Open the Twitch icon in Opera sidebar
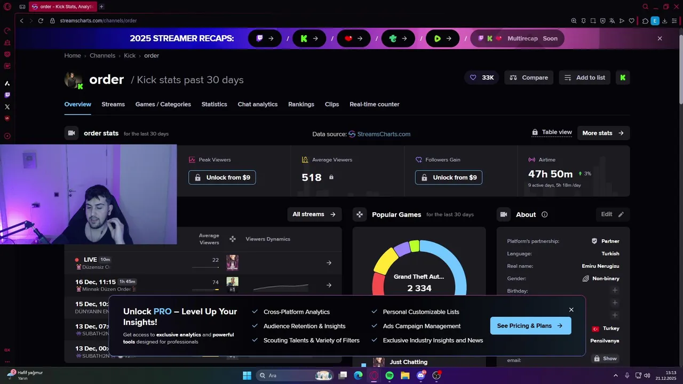The height and width of the screenshot is (384, 683). (x=7, y=95)
